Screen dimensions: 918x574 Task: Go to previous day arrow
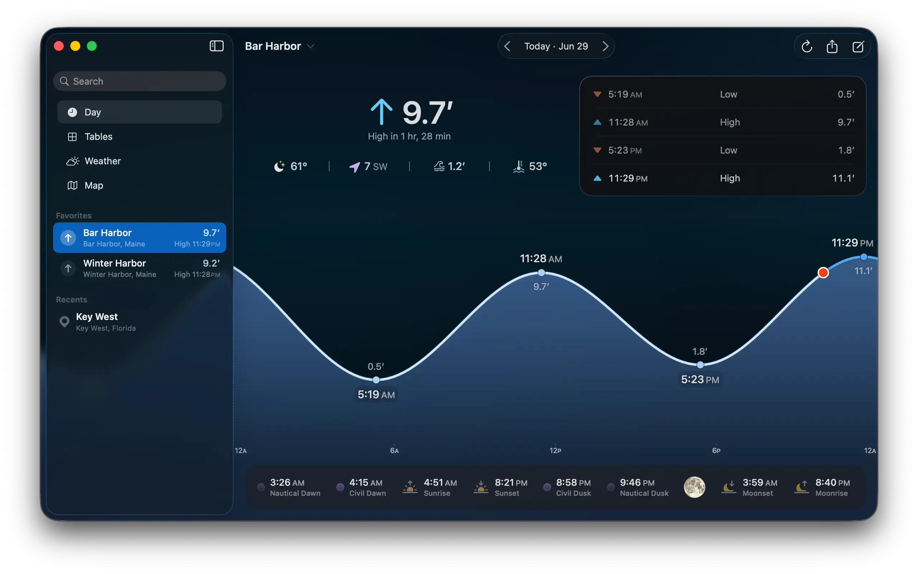pyautogui.click(x=507, y=46)
